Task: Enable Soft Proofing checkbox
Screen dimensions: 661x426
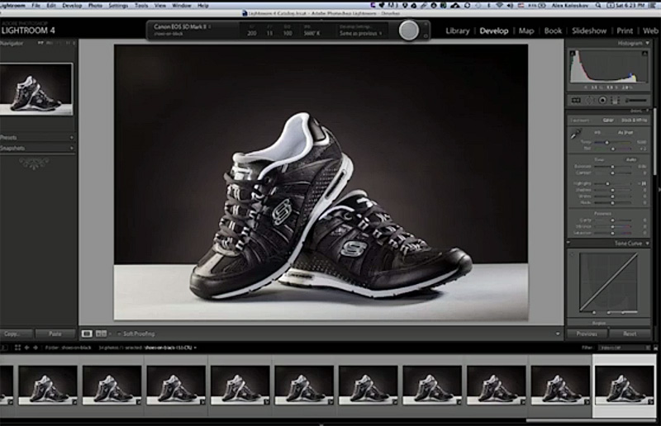Action: [x=119, y=334]
